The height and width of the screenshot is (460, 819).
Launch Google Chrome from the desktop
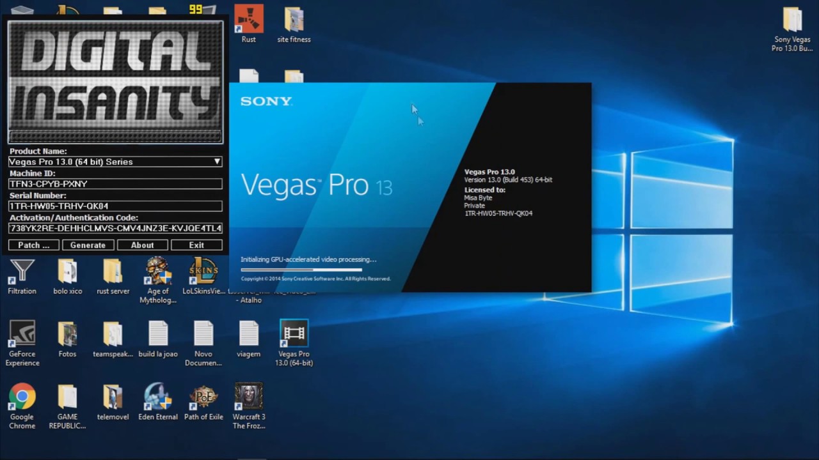(x=22, y=406)
